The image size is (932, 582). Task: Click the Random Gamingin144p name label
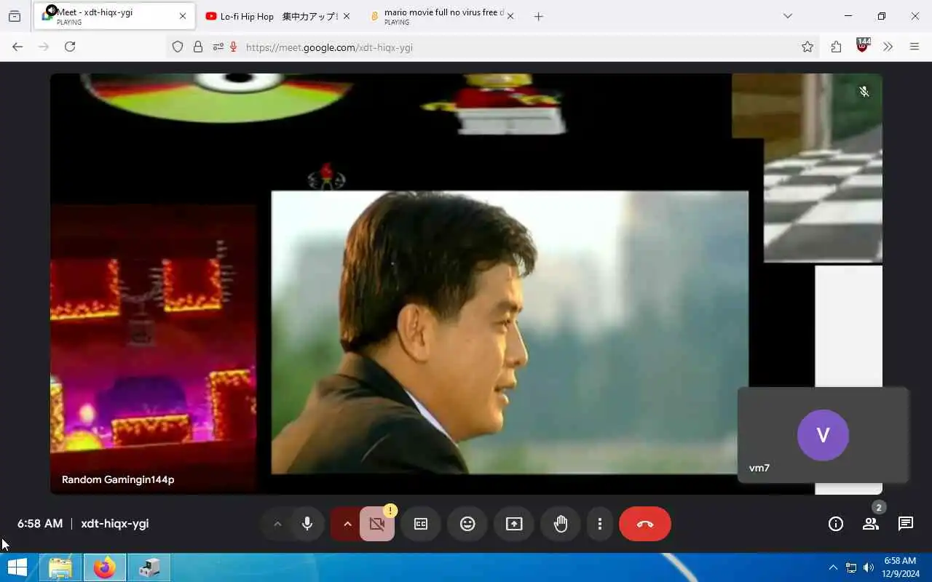click(x=118, y=479)
